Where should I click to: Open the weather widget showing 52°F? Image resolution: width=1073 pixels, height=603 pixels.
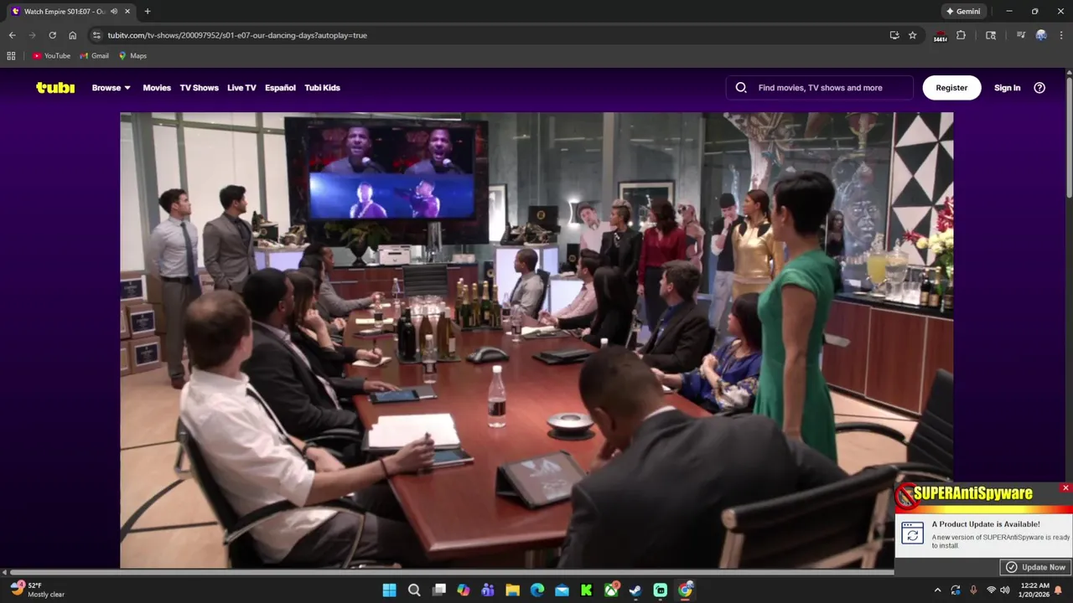tap(37, 590)
